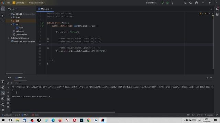The height and width of the screenshot is (123, 220).
Task: Start debugging with the bug icon
Action: (167, 3)
